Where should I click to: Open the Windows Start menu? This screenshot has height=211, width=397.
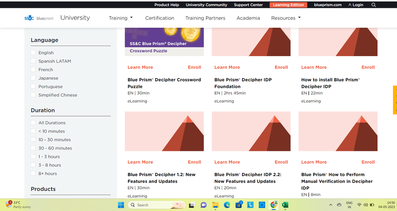121,205
